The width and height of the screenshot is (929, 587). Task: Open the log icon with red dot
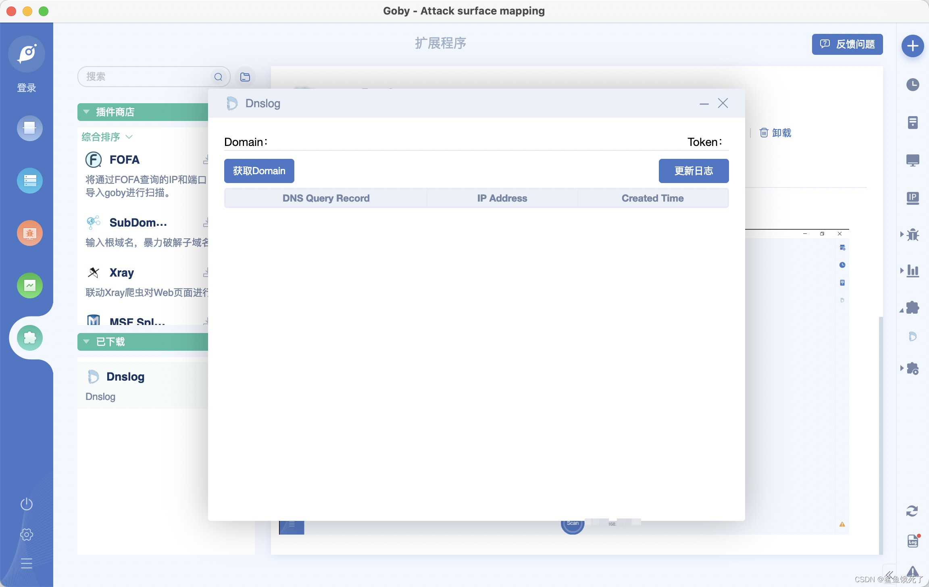pos(912,541)
